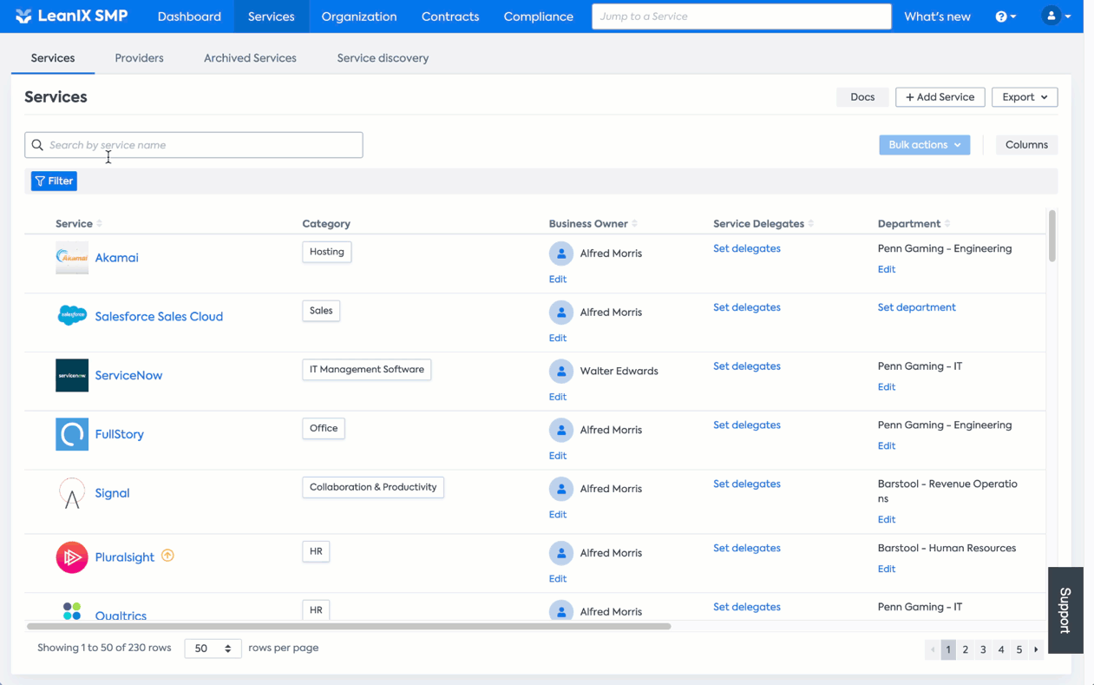This screenshot has width=1094, height=685.
Task: Click the Akamai service logo
Action: pos(72,258)
